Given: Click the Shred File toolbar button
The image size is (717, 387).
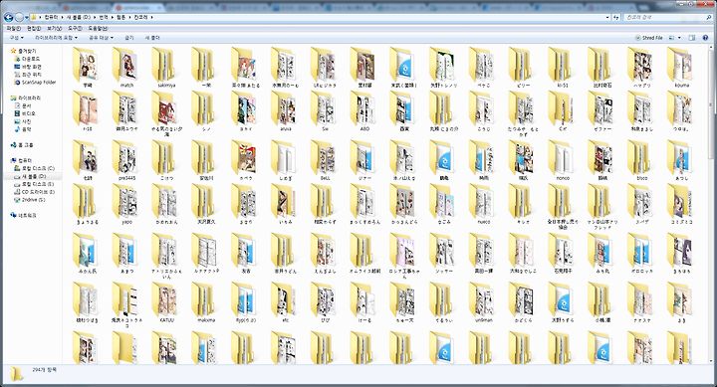Looking at the screenshot, I should coord(649,38).
